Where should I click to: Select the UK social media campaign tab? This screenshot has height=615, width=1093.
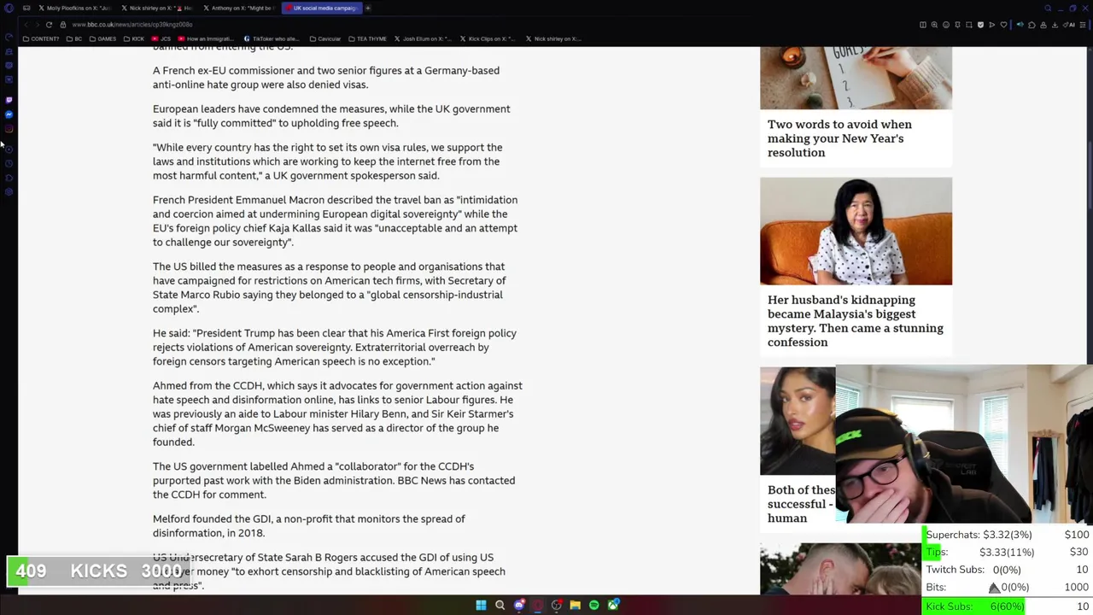tap(323, 8)
